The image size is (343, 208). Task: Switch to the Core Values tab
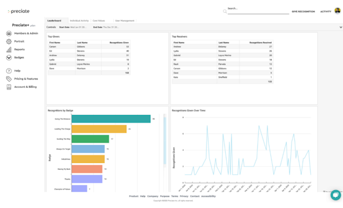pyautogui.click(x=99, y=21)
